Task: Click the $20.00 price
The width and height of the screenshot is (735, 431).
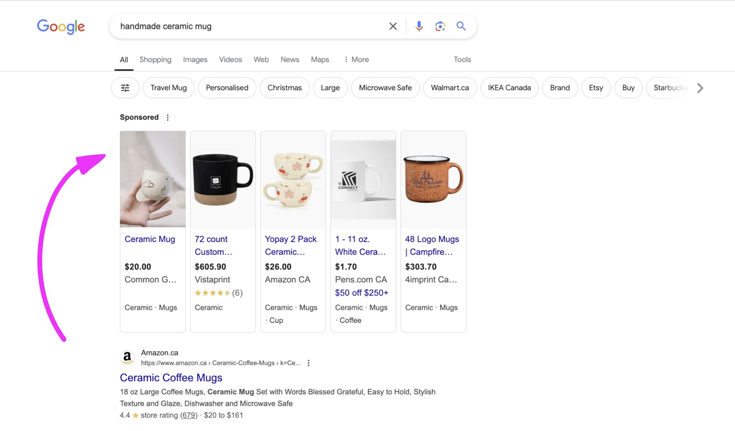Action: tap(138, 267)
